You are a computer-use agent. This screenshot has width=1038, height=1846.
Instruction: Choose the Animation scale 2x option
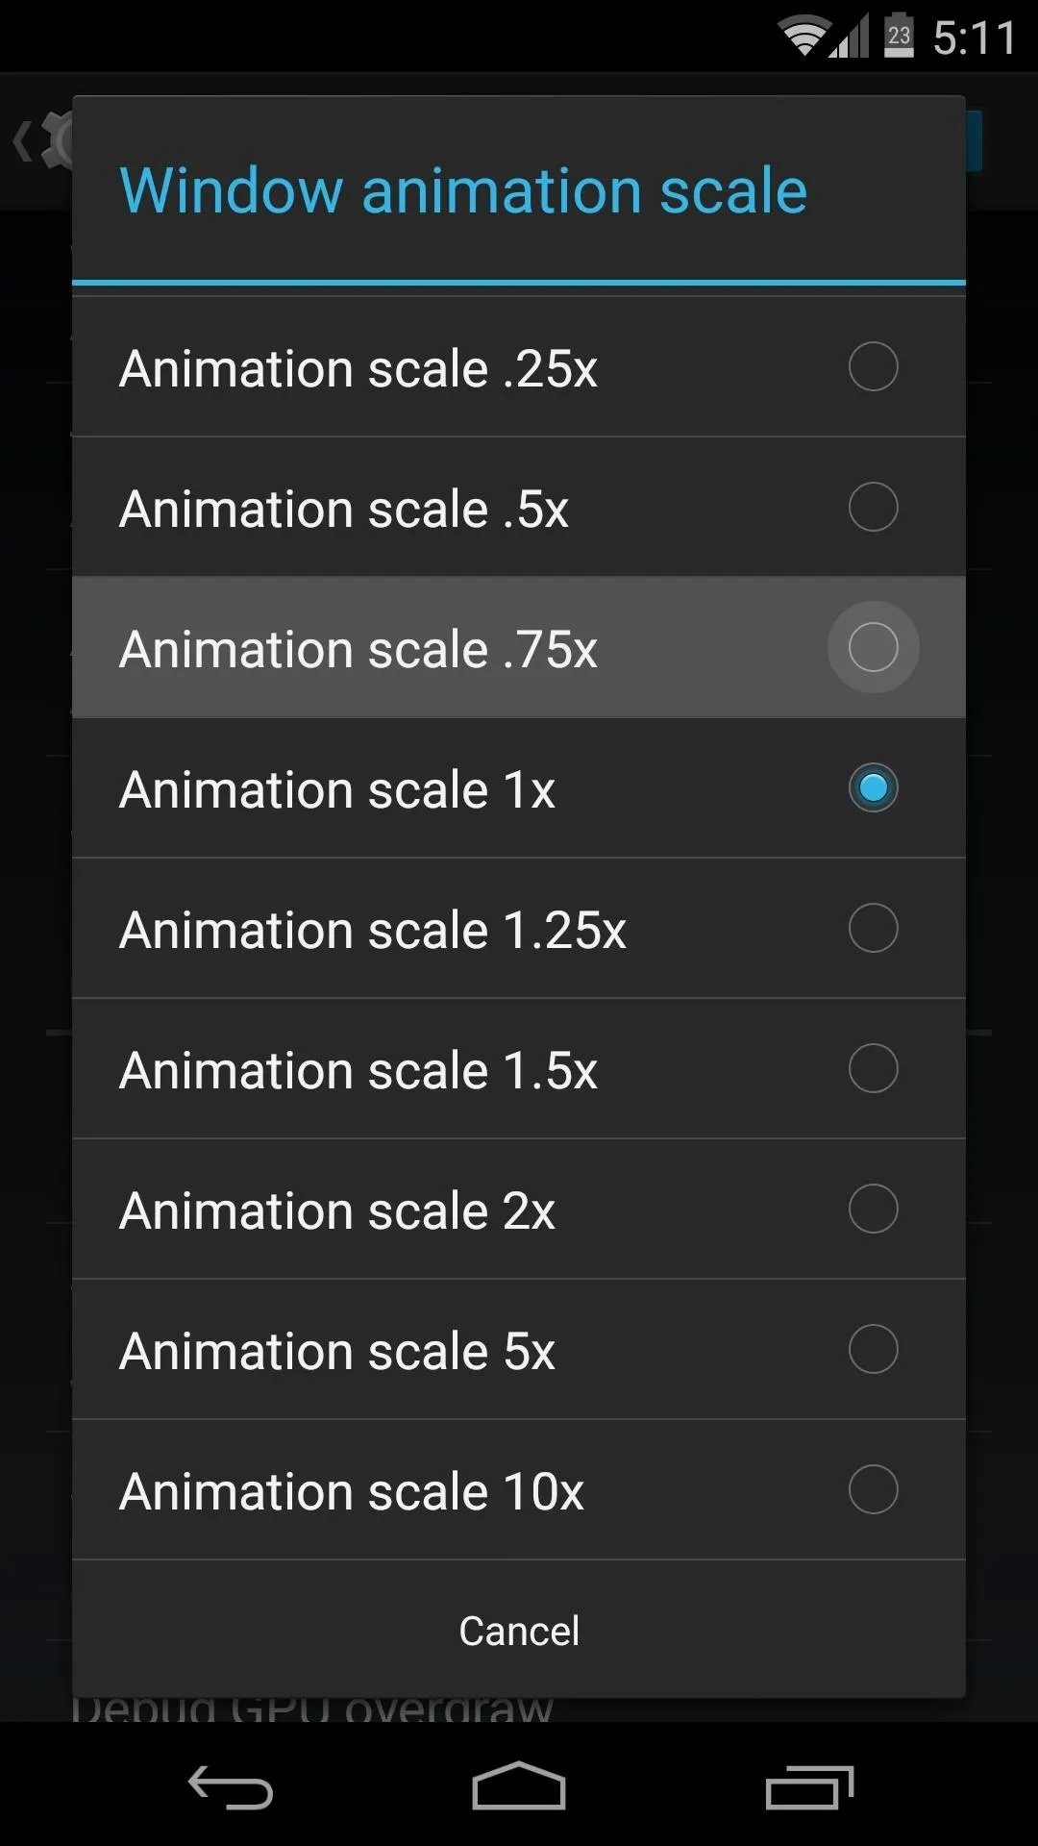519,1210
